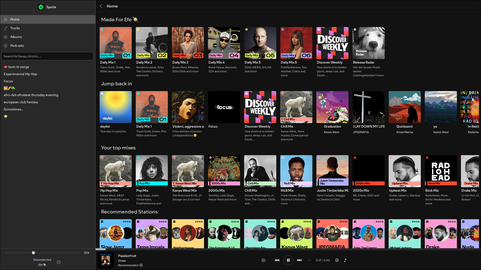
Task: Open the Experimental Hip Hop playlist
Action: click(x=20, y=74)
